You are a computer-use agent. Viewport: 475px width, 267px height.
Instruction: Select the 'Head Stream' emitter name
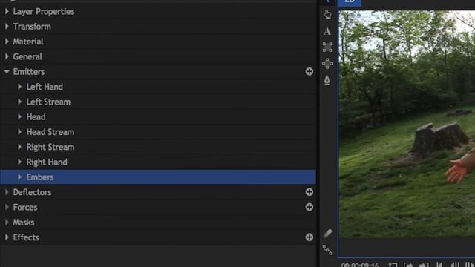50,132
